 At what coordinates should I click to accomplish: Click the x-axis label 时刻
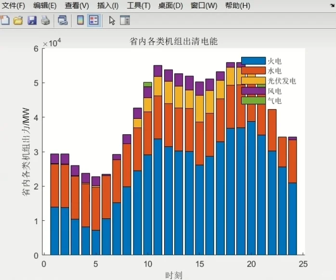tap(174, 275)
